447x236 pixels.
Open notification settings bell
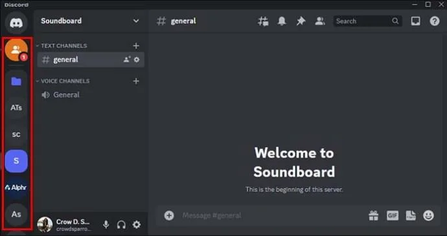click(282, 21)
